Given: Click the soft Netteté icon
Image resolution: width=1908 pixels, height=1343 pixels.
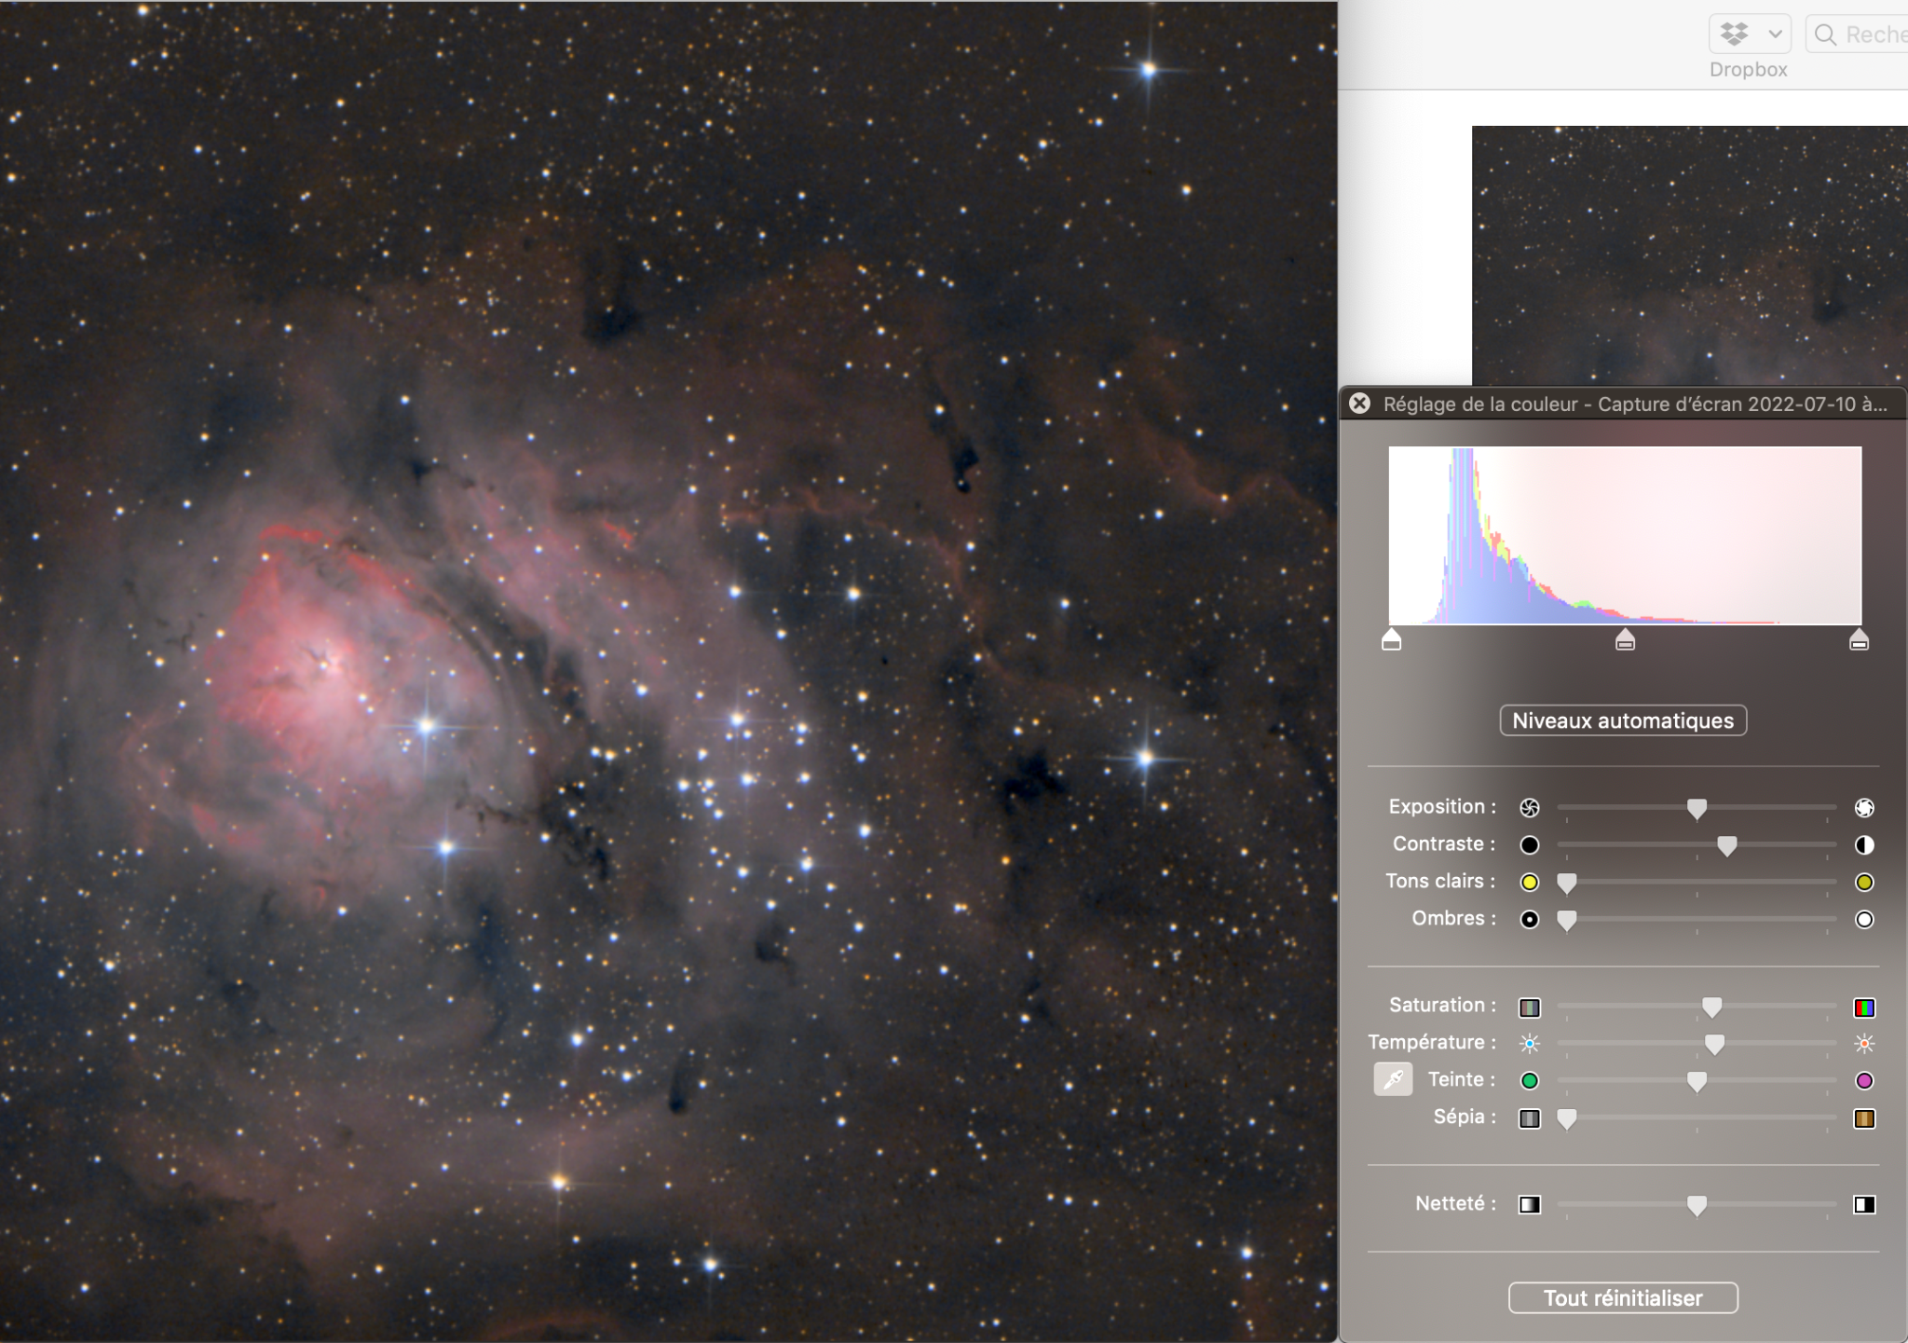Looking at the screenshot, I should pyautogui.click(x=1530, y=1205).
